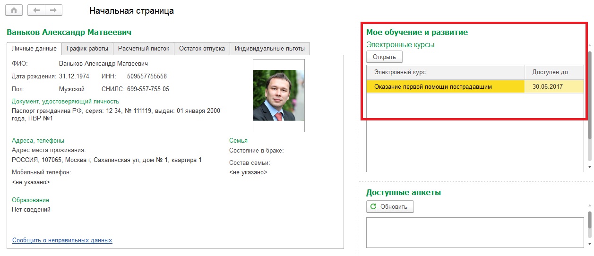Click the down arrow of learning panel scrollbar
The height and width of the screenshot is (256, 594).
pyautogui.click(x=589, y=167)
